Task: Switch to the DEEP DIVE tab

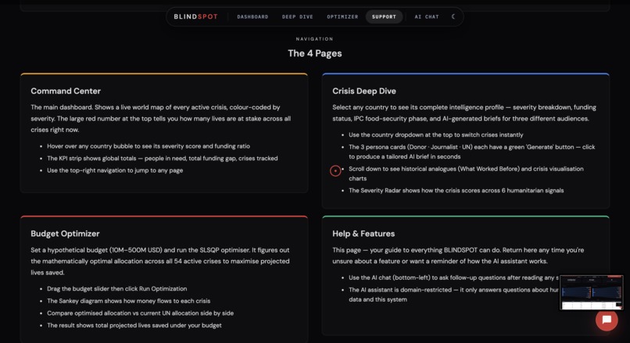Action: point(297,17)
